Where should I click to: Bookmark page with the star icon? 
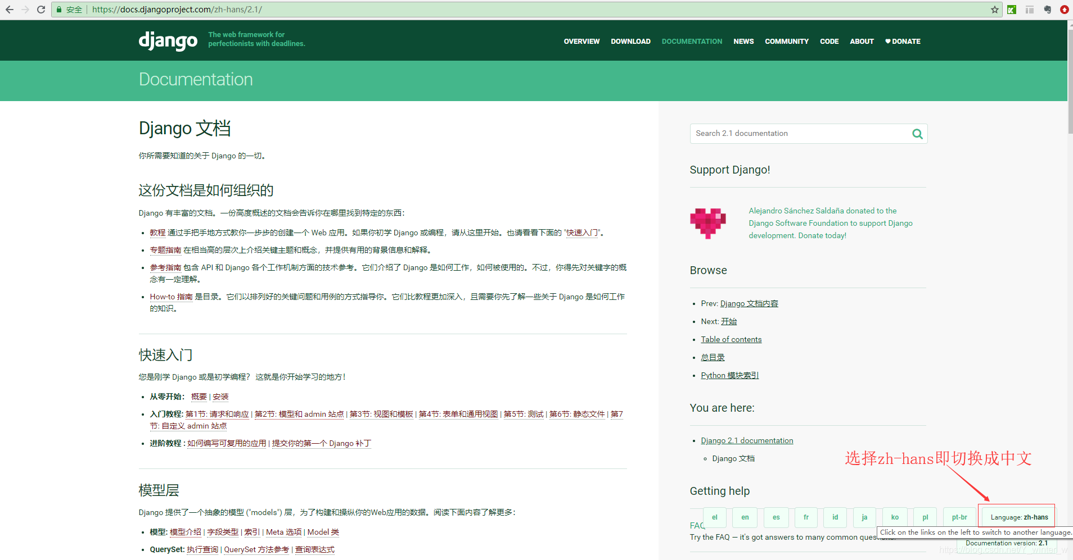point(995,10)
